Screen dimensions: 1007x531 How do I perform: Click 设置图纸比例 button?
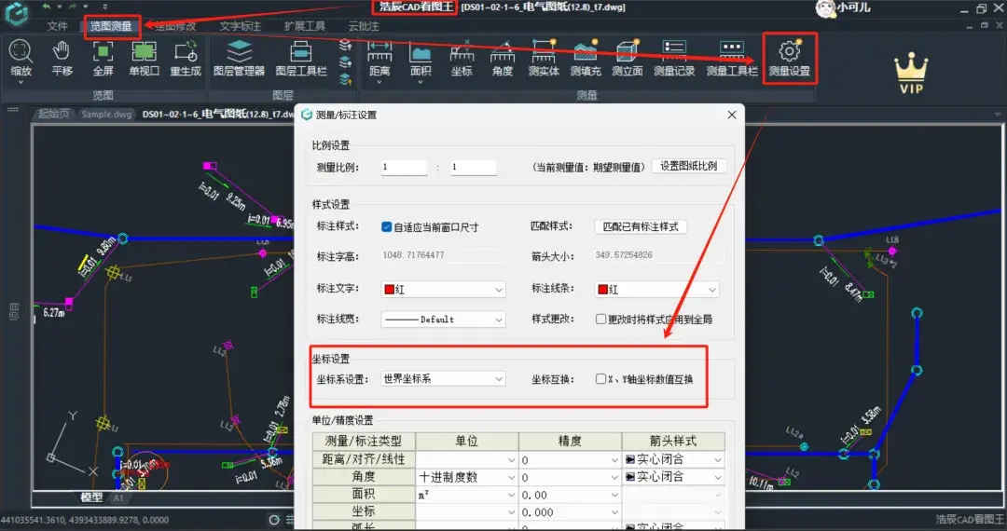tap(689, 166)
